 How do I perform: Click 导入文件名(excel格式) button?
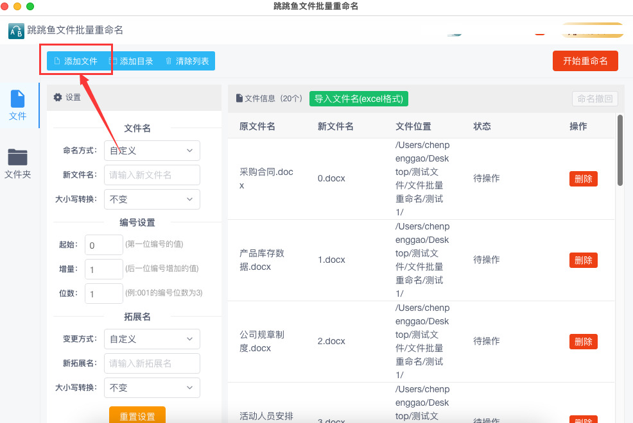click(x=358, y=99)
